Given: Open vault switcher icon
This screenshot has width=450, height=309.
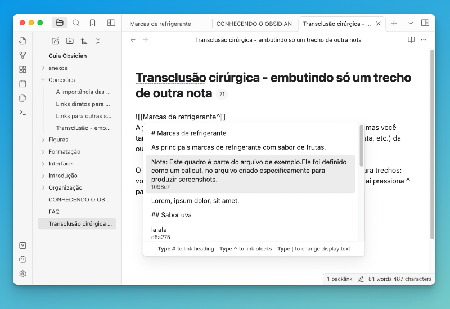Looking at the screenshot, I should (x=22, y=245).
